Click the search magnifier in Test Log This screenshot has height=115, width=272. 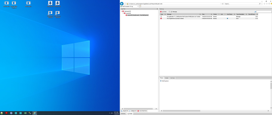point(255,12)
